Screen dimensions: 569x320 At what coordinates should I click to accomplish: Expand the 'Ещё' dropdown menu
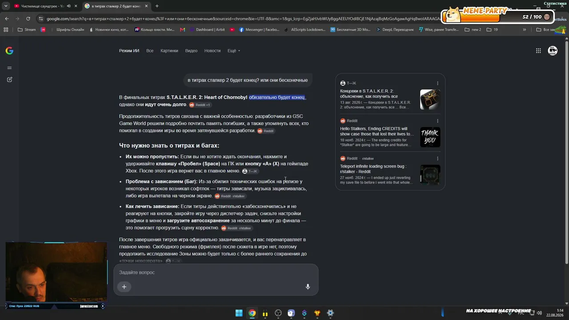click(x=234, y=51)
